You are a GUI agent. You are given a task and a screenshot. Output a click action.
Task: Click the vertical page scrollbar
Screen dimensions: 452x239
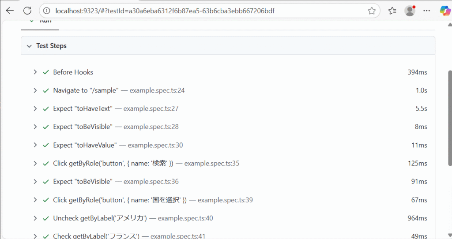coord(449,115)
